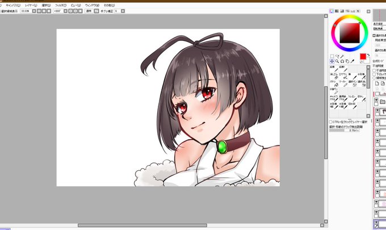The width and height of the screenshot is (386, 230).
Task: Open the dropdown beside 通常
Action: pos(96,11)
